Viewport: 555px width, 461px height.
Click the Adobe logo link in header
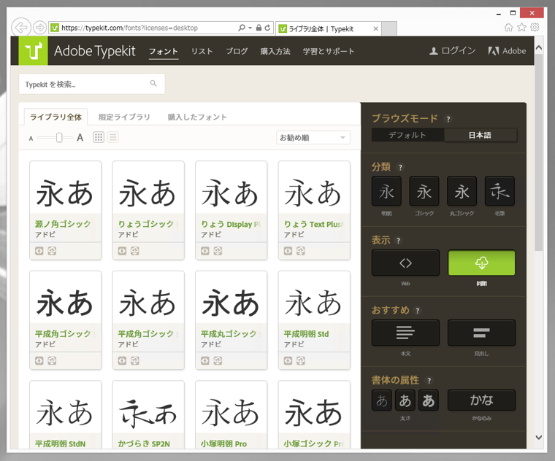[x=507, y=51]
